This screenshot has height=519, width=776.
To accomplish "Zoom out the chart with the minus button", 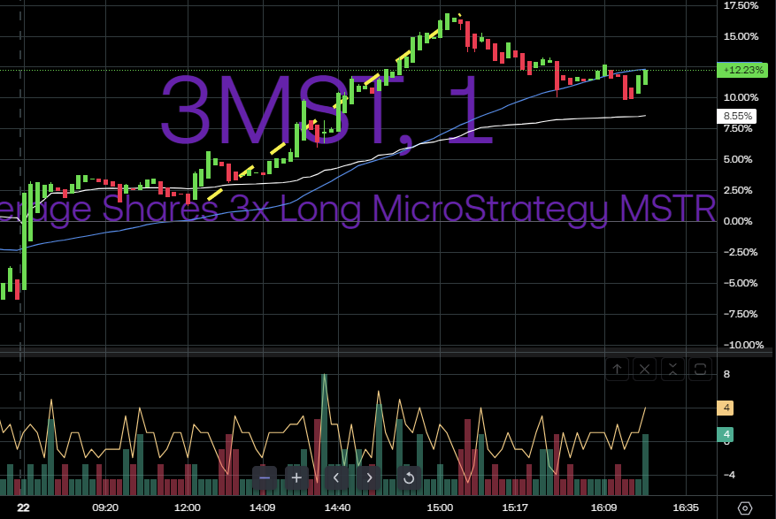I will tap(265, 478).
